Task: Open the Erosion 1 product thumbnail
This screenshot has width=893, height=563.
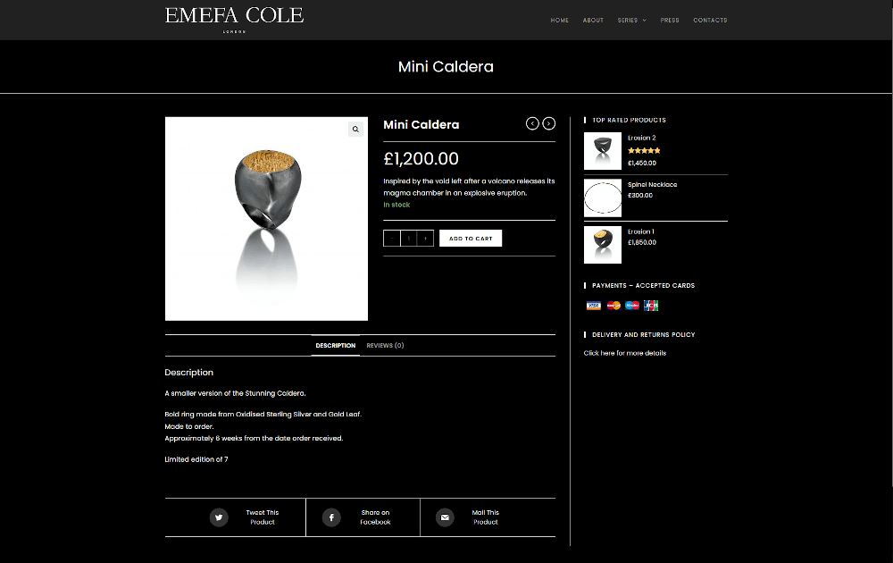Action: click(x=603, y=245)
